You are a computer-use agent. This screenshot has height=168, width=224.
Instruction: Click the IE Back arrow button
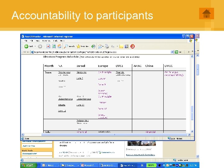click(26, 46)
